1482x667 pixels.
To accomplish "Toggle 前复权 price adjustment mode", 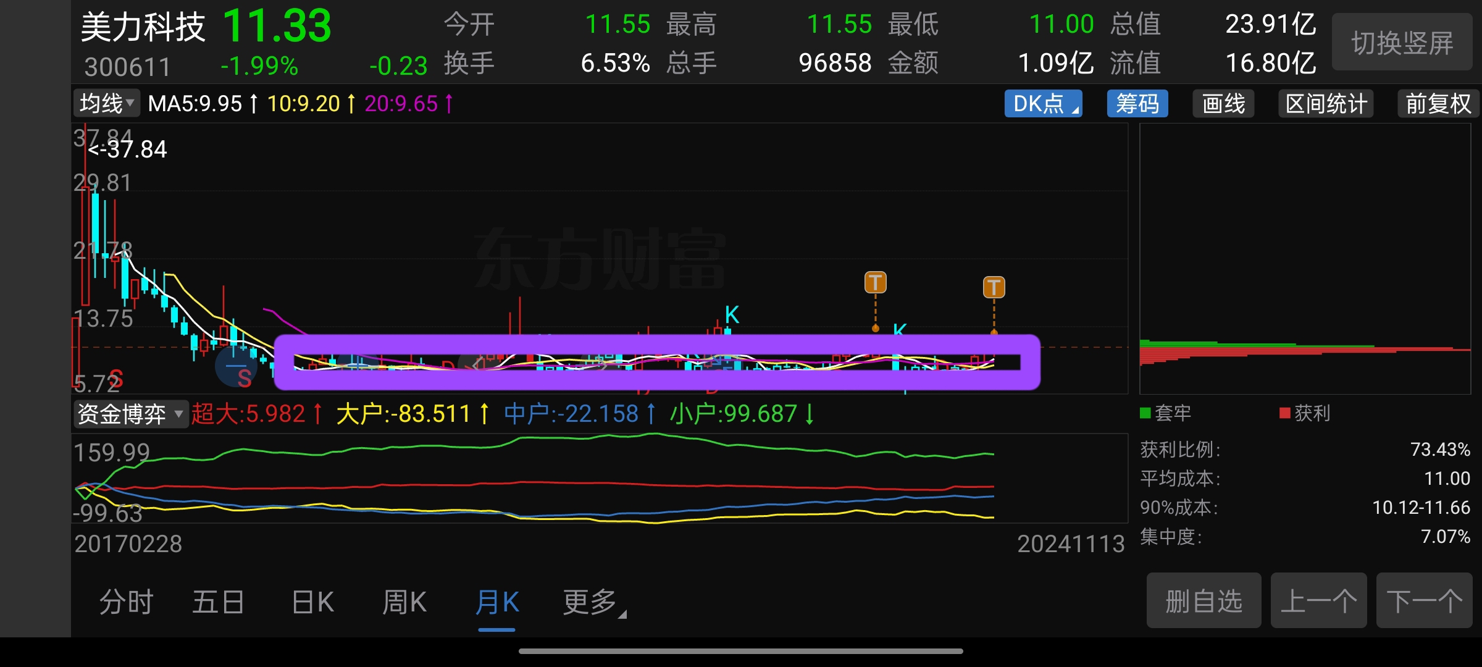I will coord(1438,104).
